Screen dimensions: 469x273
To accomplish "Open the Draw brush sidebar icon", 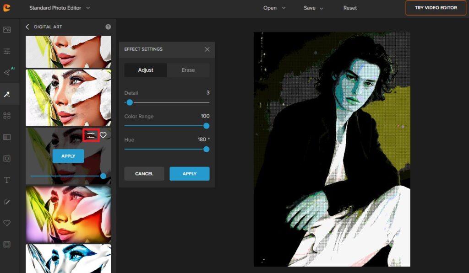I will [x=7, y=202].
